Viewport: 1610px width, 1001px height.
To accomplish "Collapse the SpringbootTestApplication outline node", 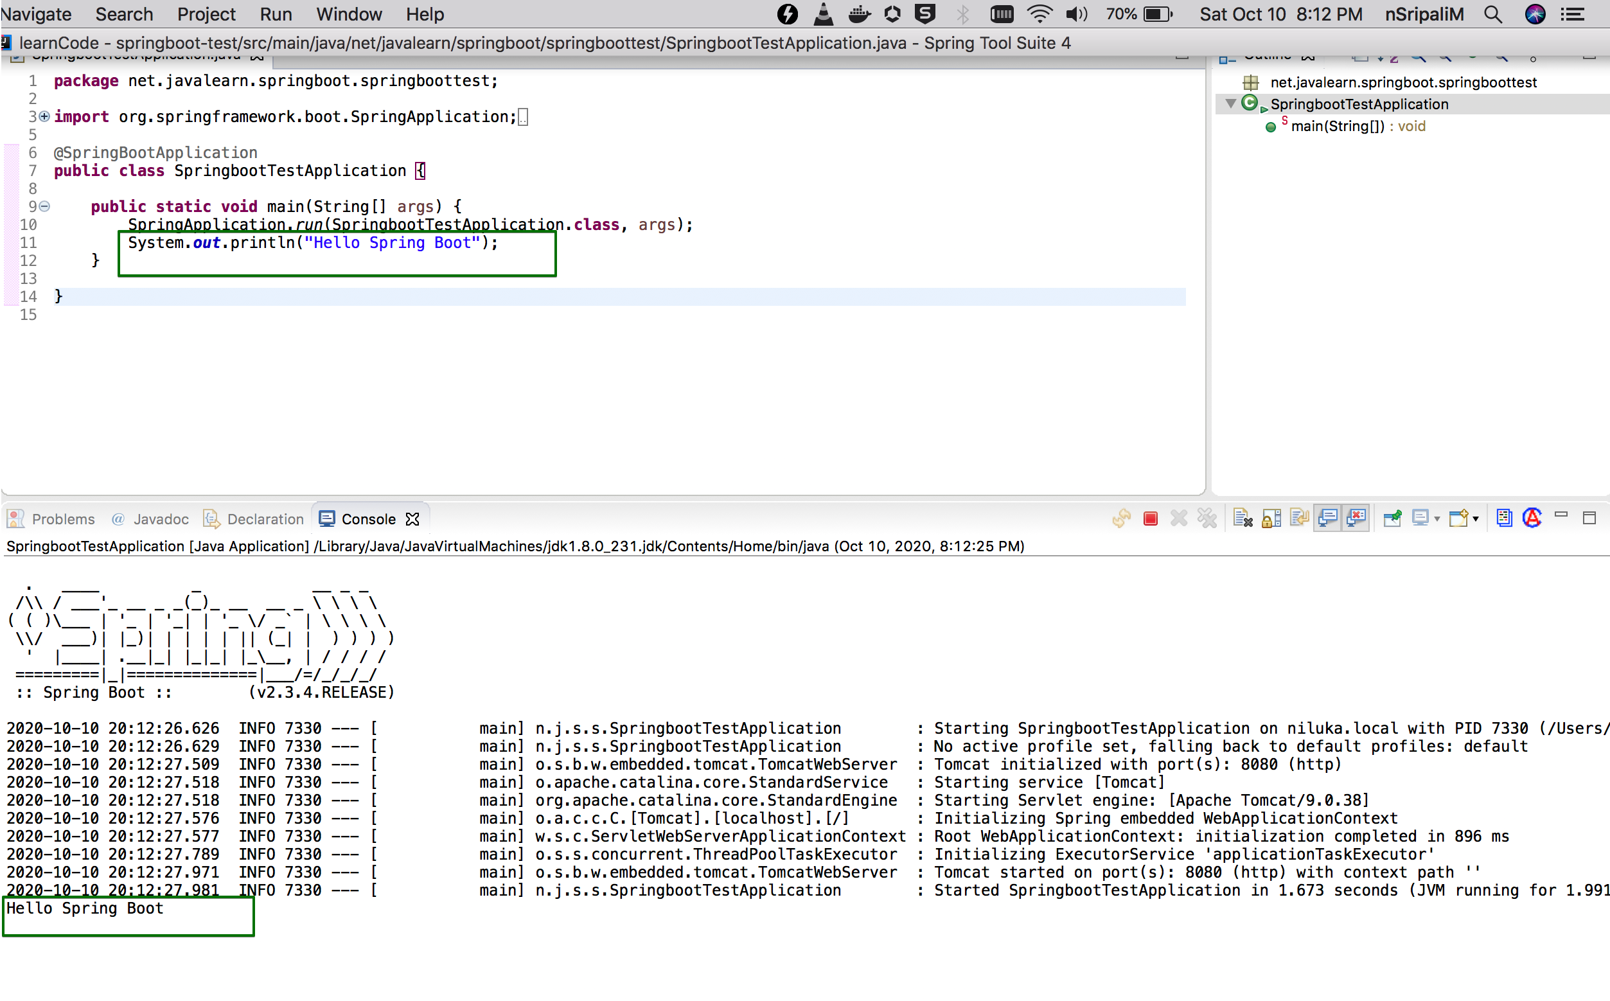I will point(1231,104).
